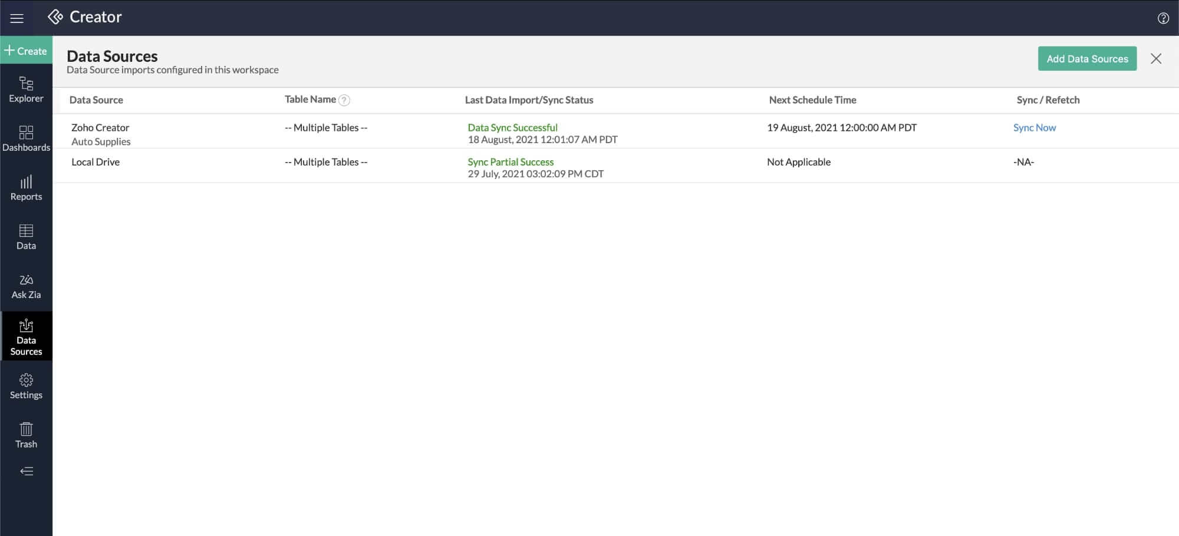Viewport: 1179px width, 536px height.
Task: Click Sync Now link
Action: [1034, 128]
